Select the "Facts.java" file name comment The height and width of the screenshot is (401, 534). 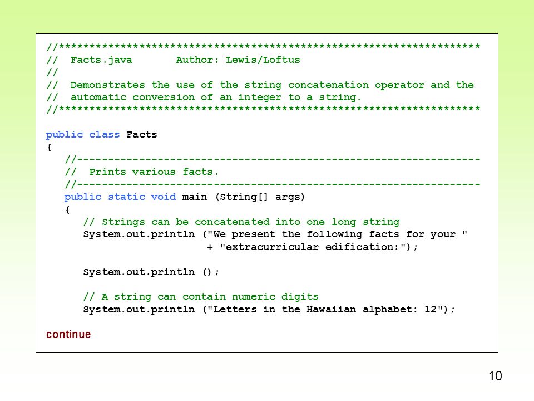click(101, 60)
